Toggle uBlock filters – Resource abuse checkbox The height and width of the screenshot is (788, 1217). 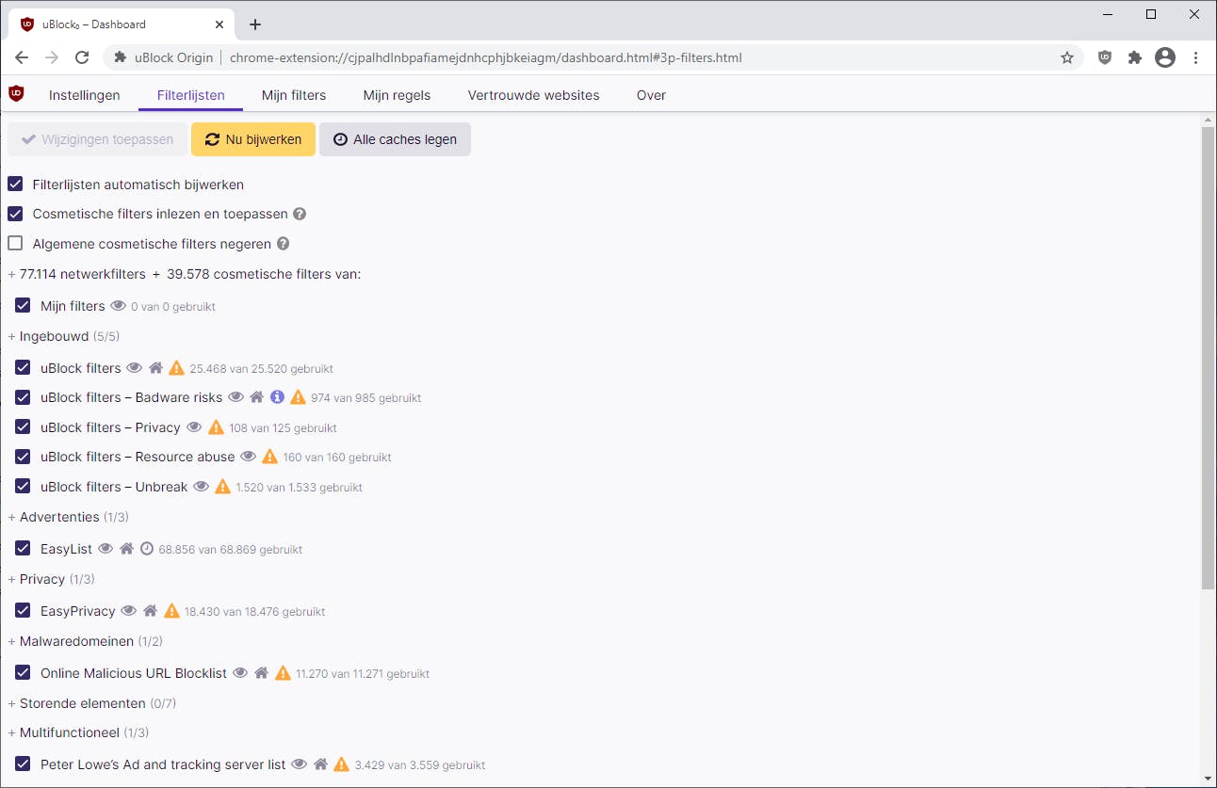pos(23,457)
